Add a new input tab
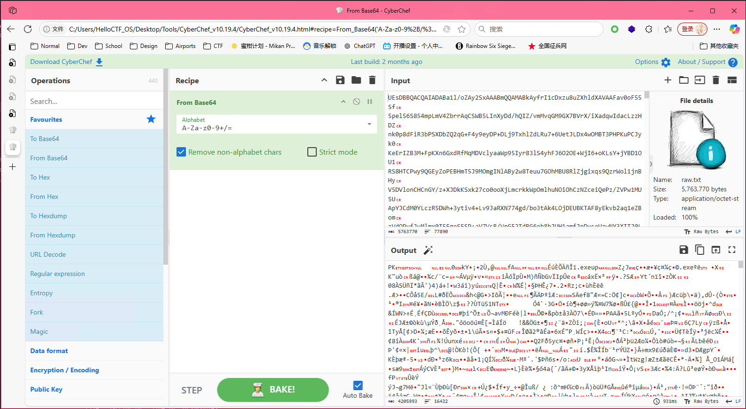The height and width of the screenshot is (409, 746). [668, 80]
